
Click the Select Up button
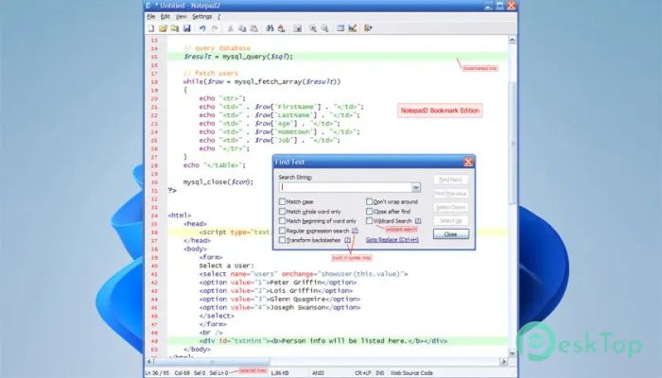pos(451,220)
